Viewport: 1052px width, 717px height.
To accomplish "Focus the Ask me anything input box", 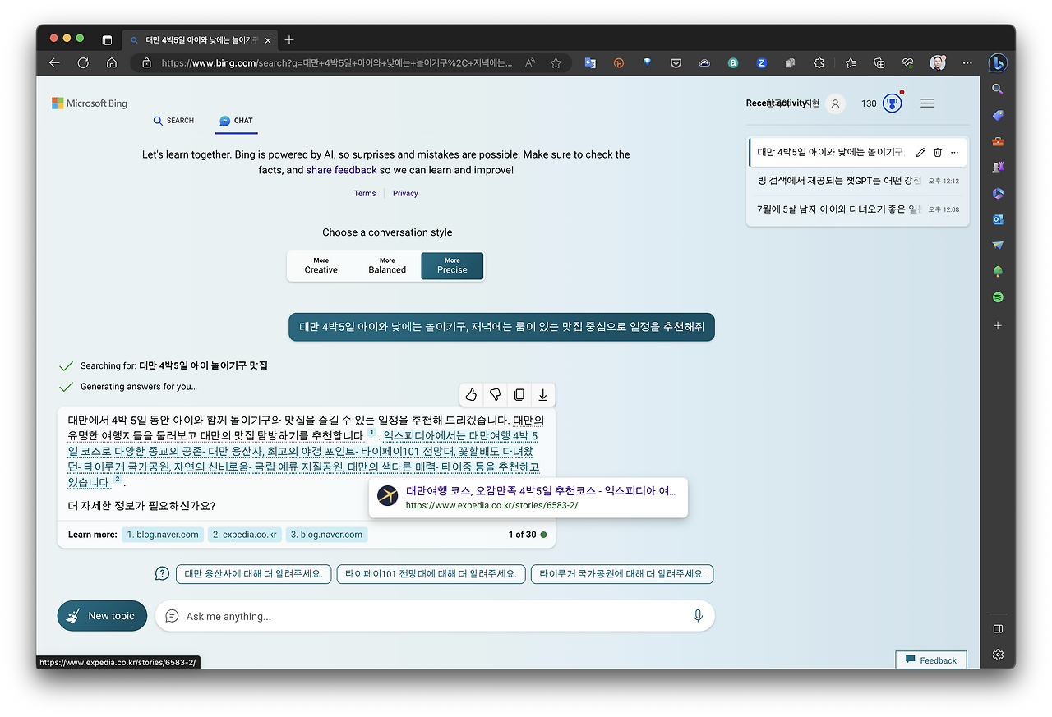I will pos(435,616).
